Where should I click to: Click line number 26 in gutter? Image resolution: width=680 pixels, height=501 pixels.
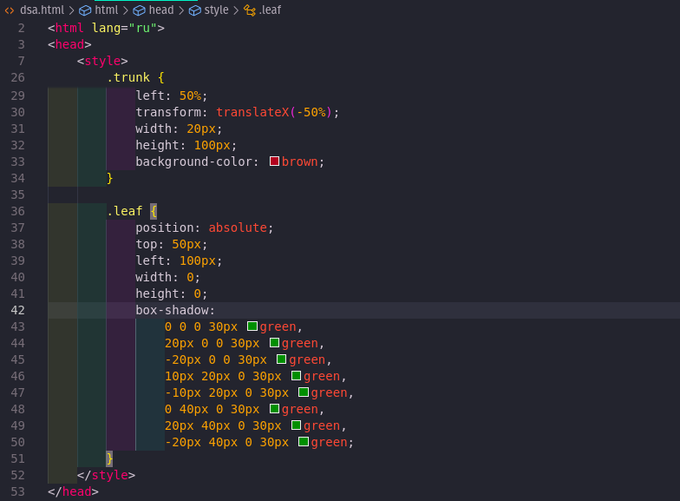tap(17, 77)
